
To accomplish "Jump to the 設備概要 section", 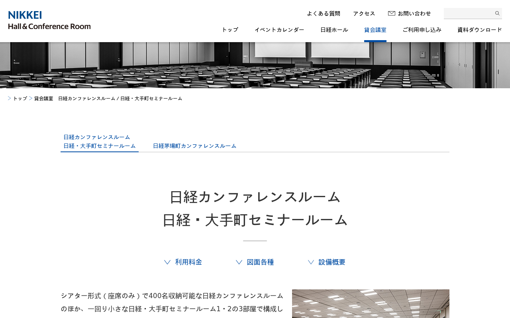I will (332, 262).
